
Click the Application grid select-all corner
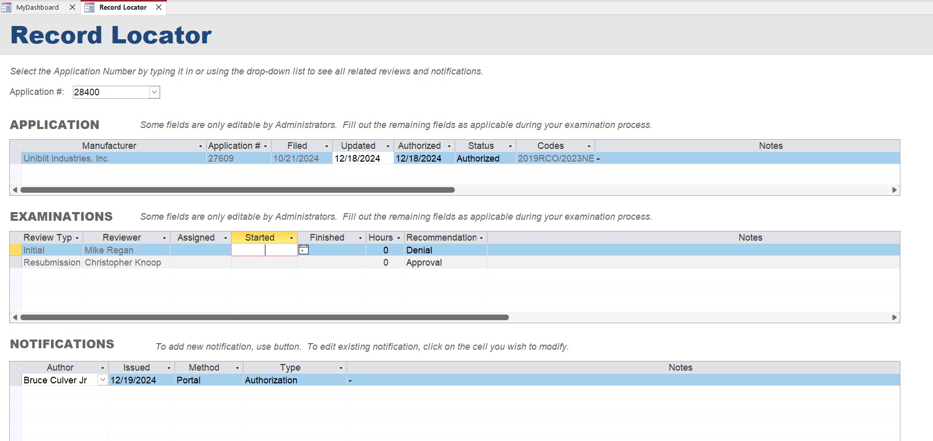[x=16, y=146]
